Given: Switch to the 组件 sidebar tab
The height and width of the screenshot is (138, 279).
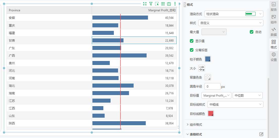Looking at the screenshot, I should (274, 20).
